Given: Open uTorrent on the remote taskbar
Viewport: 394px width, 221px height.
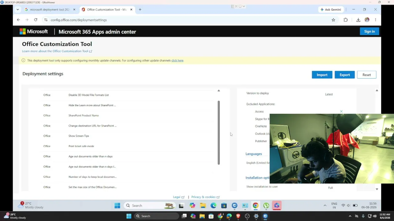Looking at the screenshot, I should [266, 206].
